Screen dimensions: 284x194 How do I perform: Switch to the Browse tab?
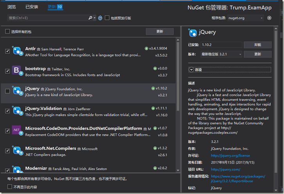tap(12, 7)
